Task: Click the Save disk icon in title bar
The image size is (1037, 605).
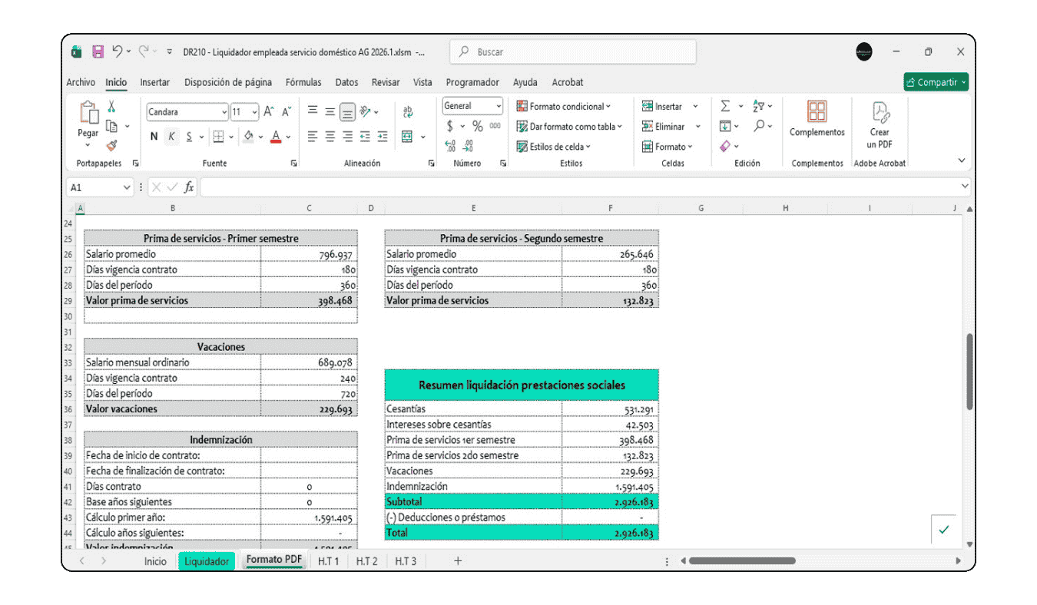Action: tap(98, 52)
